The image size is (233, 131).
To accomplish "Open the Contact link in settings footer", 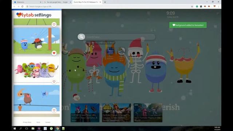I will point(48,122).
